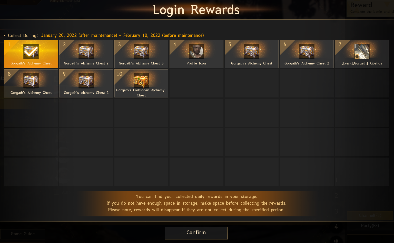Open the Game Guide button
The image size is (394, 243).
pos(23,234)
